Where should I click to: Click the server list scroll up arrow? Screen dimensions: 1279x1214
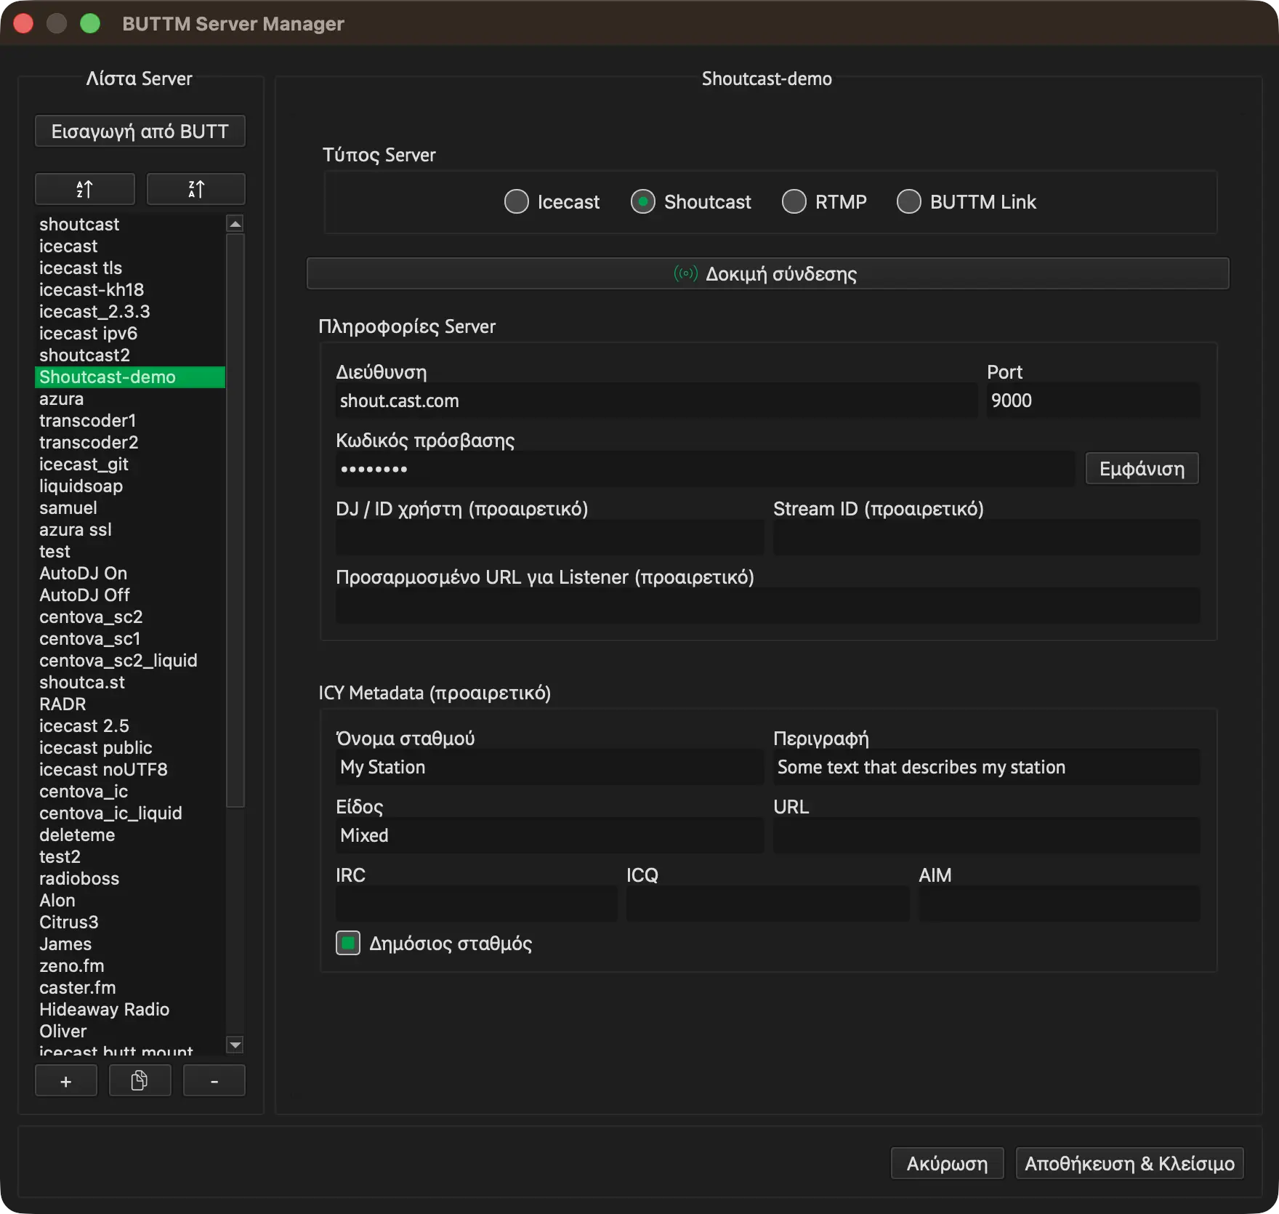coord(235,224)
